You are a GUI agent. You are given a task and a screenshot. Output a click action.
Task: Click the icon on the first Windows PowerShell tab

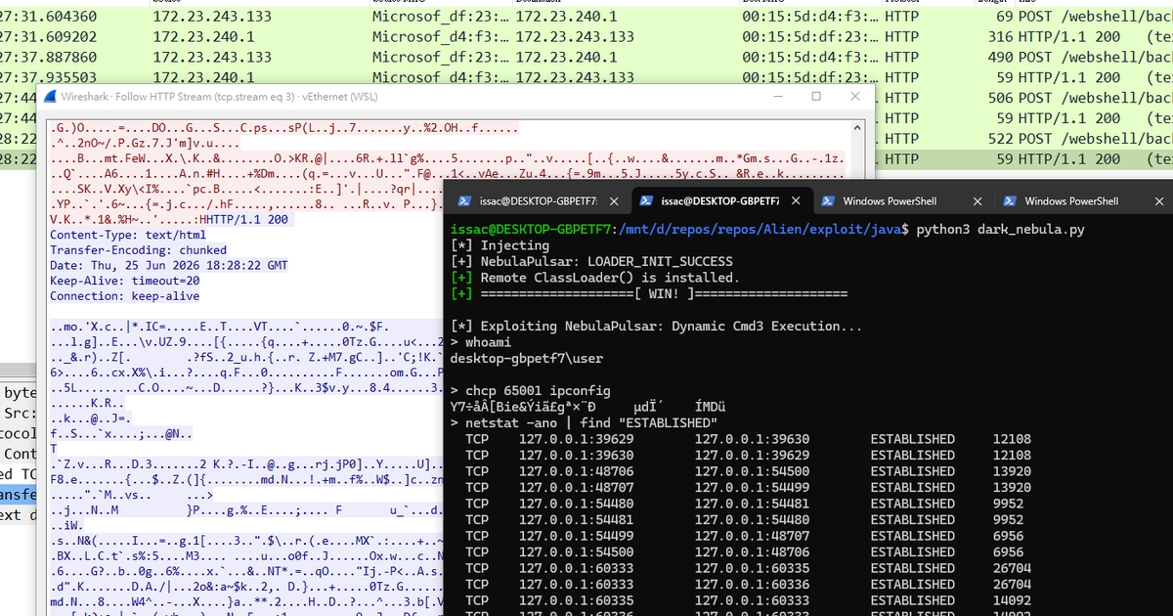(827, 201)
